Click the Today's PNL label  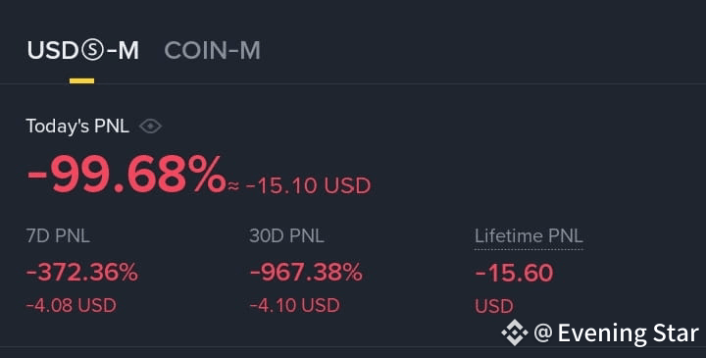click(x=77, y=127)
